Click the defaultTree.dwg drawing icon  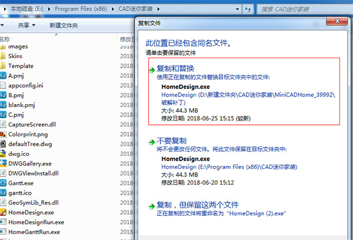pyautogui.click(x=3, y=144)
